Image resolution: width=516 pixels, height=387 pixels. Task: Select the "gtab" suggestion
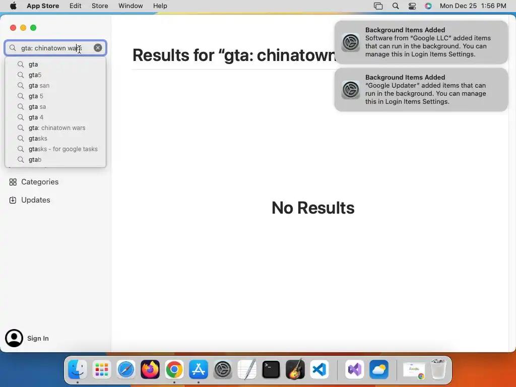click(x=55, y=159)
